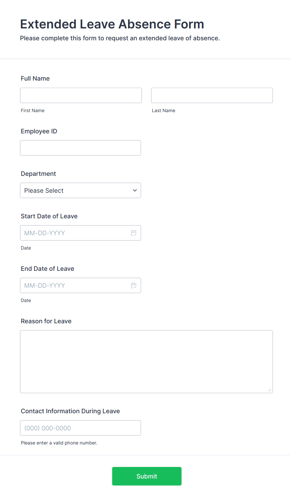The image size is (290, 501).
Task: Open the Start Date calendar picker icon
Action: [134, 233]
